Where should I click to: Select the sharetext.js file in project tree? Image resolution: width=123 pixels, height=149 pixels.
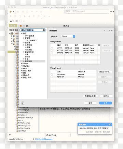(23, 112)
